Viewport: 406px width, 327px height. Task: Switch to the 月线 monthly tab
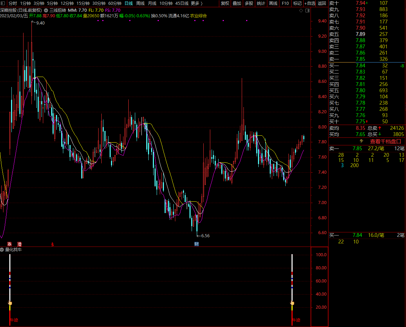(x=152, y=3)
